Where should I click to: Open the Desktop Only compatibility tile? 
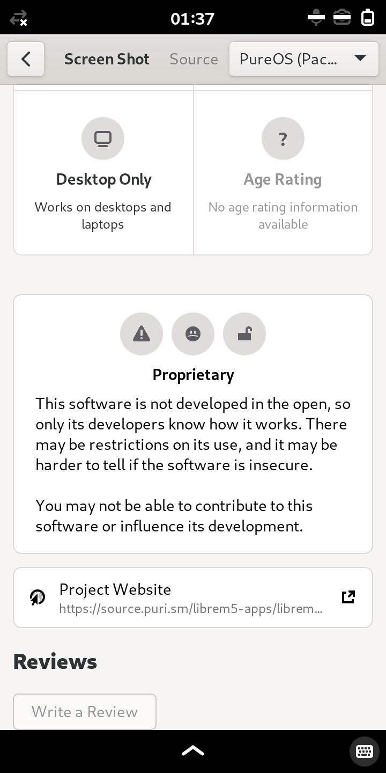(103, 173)
